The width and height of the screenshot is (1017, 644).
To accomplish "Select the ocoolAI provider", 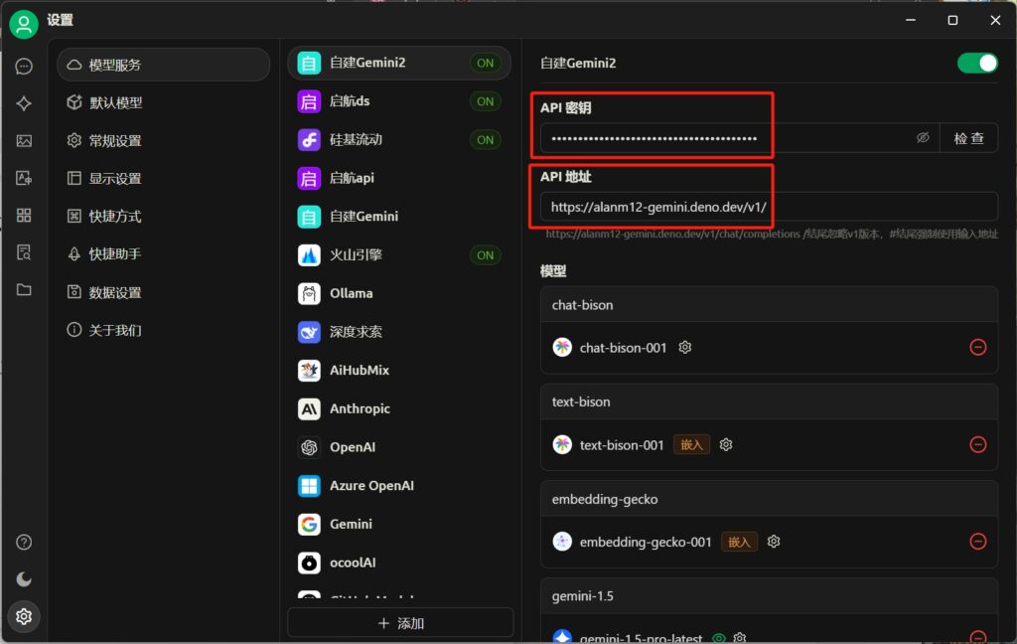I will (x=399, y=563).
